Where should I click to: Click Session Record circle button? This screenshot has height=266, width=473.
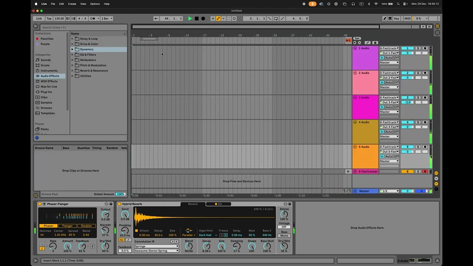point(234,18)
